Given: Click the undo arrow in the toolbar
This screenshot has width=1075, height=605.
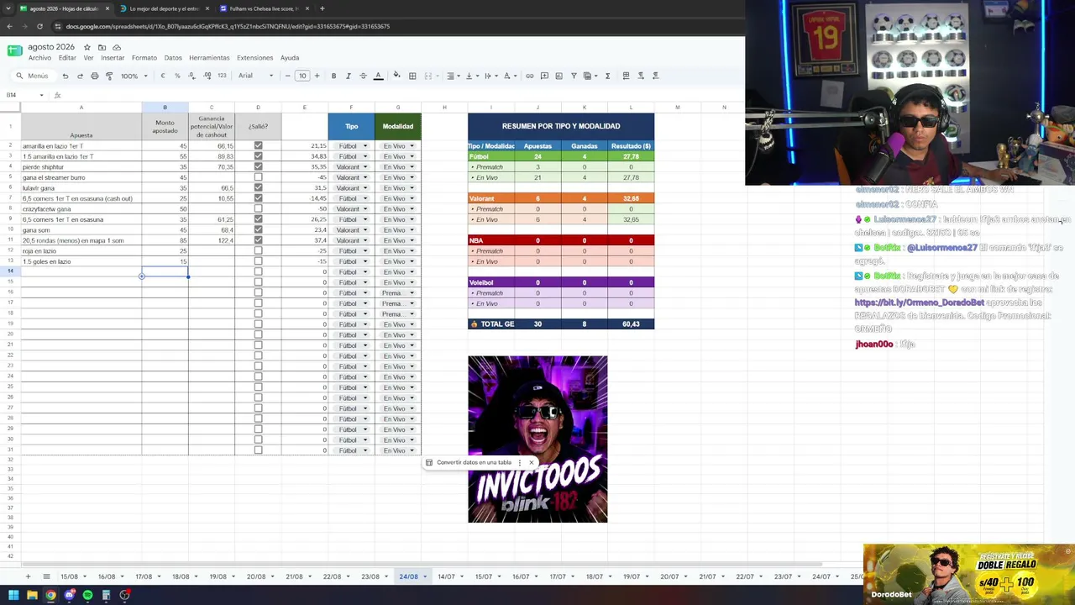Looking at the screenshot, I should (65, 76).
